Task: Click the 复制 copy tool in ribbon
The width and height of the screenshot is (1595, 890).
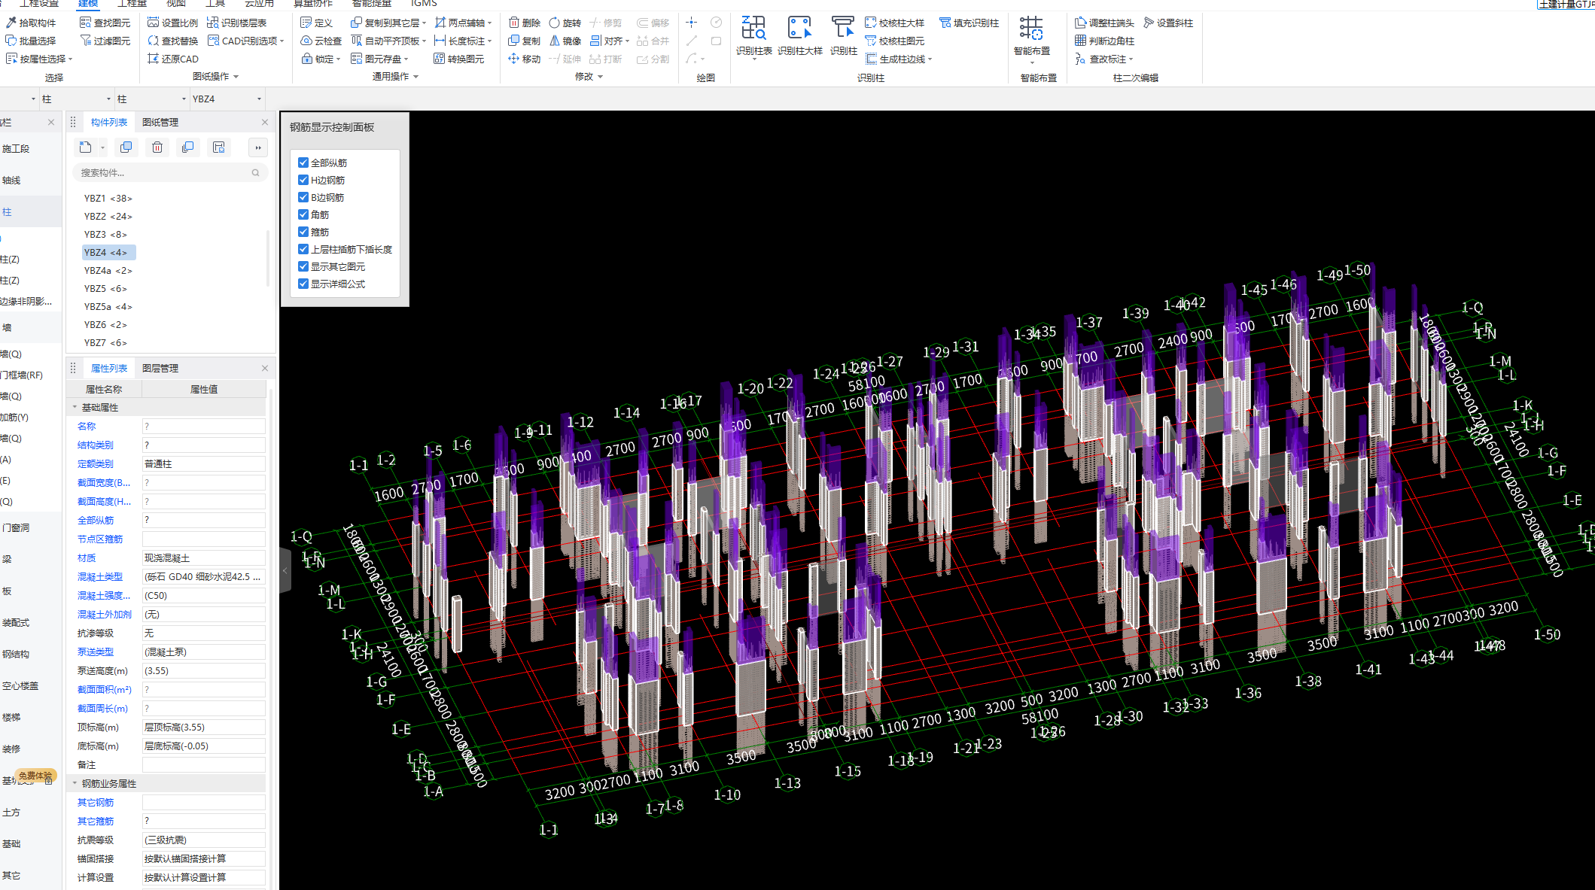Action: pyautogui.click(x=525, y=41)
